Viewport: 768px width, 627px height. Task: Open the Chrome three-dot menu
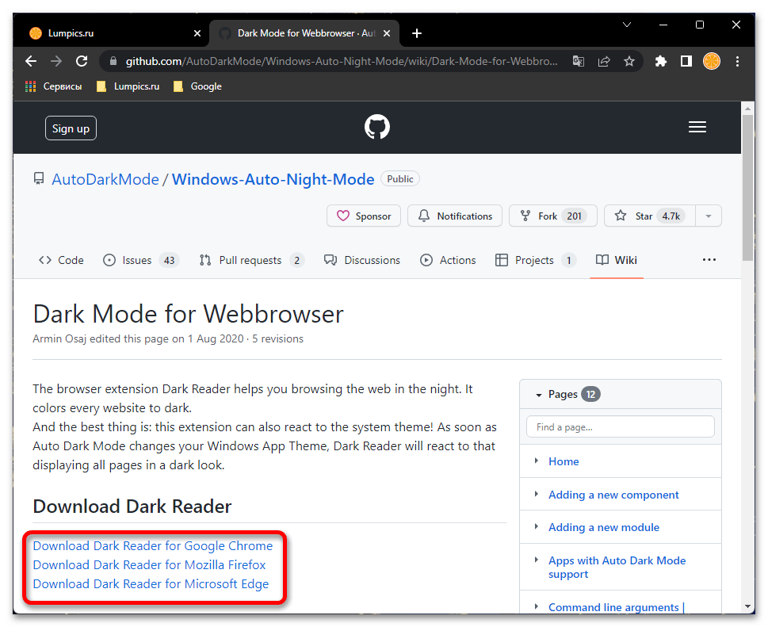[x=737, y=61]
